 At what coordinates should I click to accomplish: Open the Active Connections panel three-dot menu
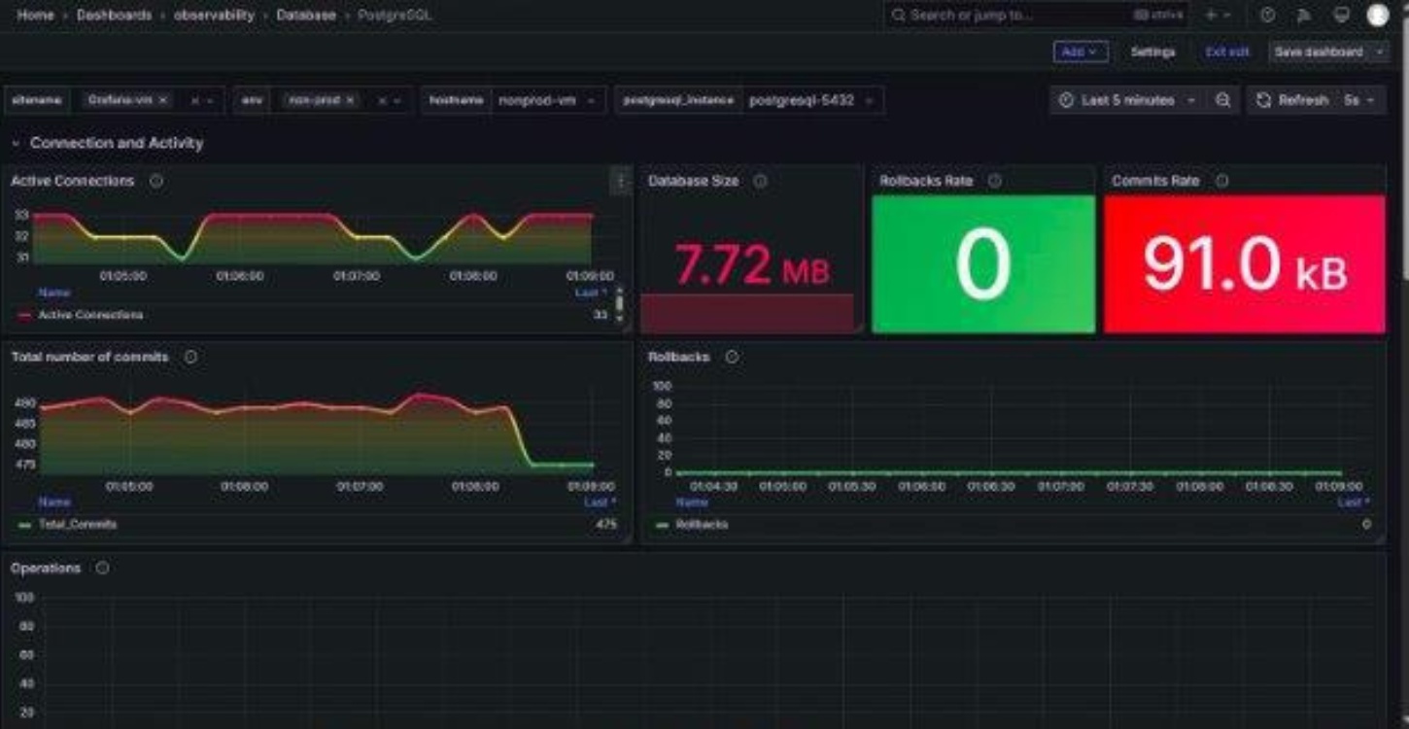[620, 181]
